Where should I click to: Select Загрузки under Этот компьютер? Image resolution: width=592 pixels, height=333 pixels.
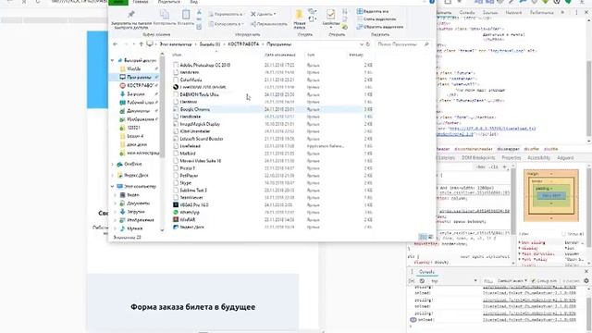coord(132,212)
